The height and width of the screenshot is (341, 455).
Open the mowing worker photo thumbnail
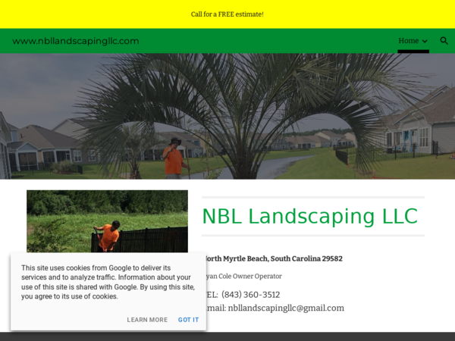(x=108, y=221)
